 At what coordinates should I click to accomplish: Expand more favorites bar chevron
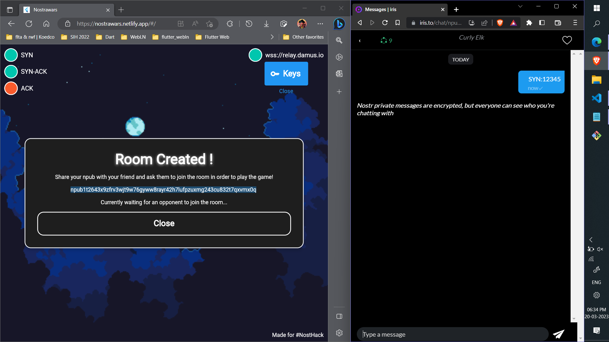coord(272,37)
